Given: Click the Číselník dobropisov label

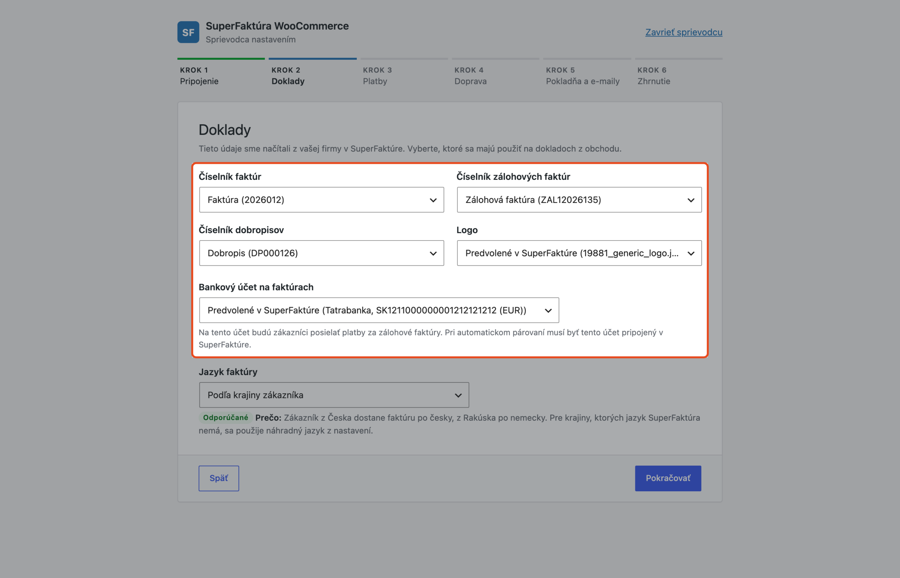Looking at the screenshot, I should coord(241,230).
